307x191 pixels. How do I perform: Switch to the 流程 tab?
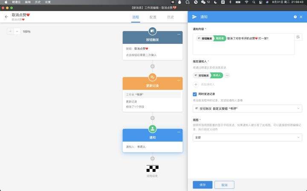coord(136,17)
